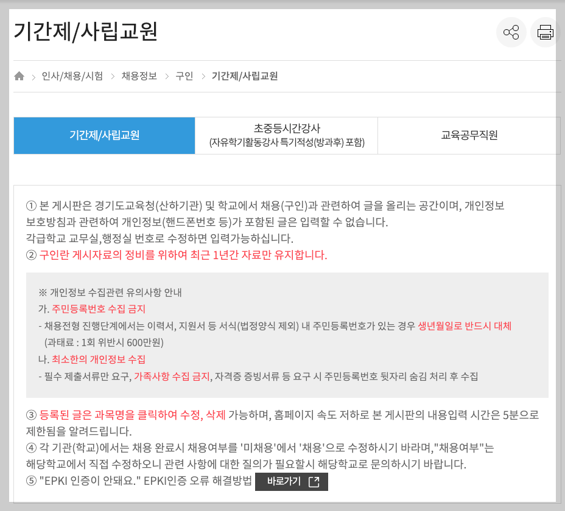565x511 pixels.
Task: Open the 교육공무직원 tab
Action: coord(469,135)
